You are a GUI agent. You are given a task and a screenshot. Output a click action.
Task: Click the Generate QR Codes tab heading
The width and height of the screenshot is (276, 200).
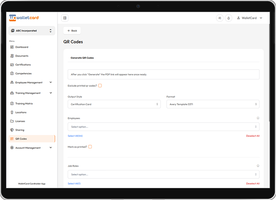coord(82,58)
